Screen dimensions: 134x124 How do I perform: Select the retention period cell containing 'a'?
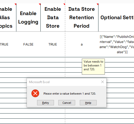82,44
